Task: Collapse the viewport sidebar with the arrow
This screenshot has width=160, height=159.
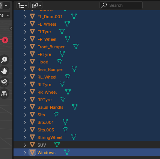Action: 11,28
